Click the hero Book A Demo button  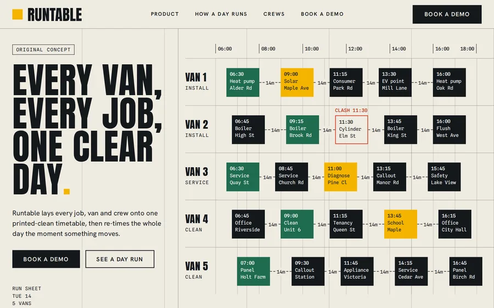click(x=46, y=259)
